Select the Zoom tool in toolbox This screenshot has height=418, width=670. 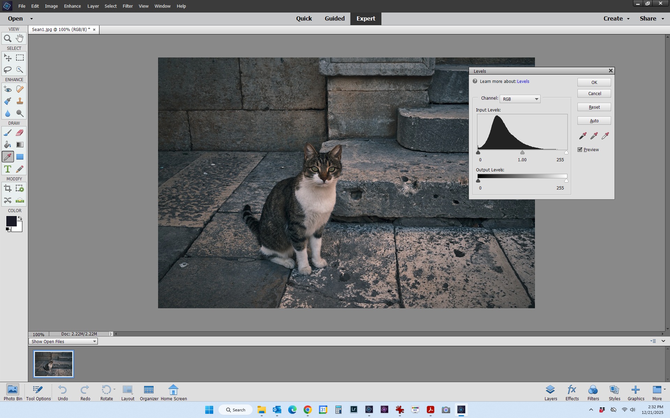click(8, 39)
